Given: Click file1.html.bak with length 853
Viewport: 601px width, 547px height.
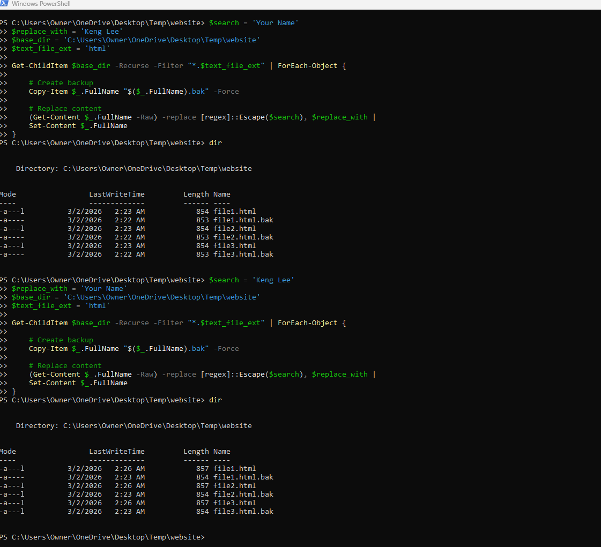Looking at the screenshot, I should coord(243,220).
